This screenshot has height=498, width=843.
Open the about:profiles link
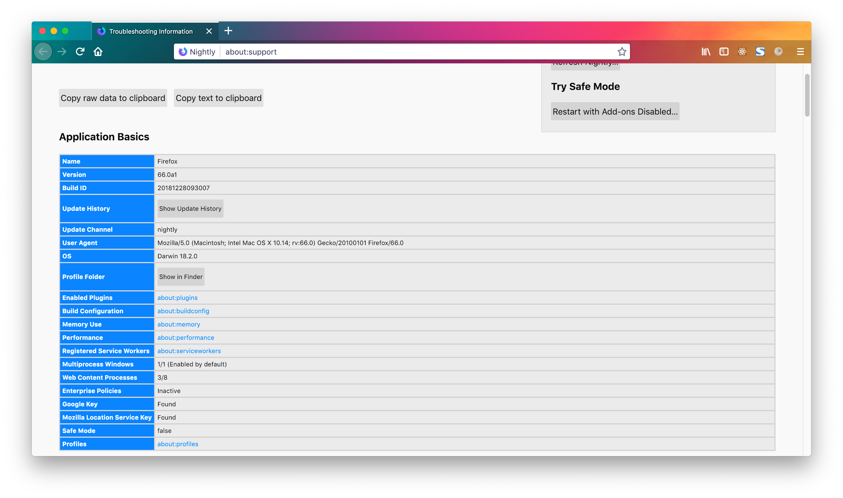point(178,444)
